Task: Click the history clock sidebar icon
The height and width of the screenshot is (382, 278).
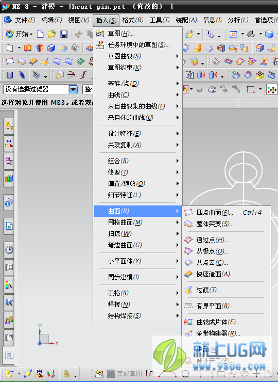Action: click(9, 250)
